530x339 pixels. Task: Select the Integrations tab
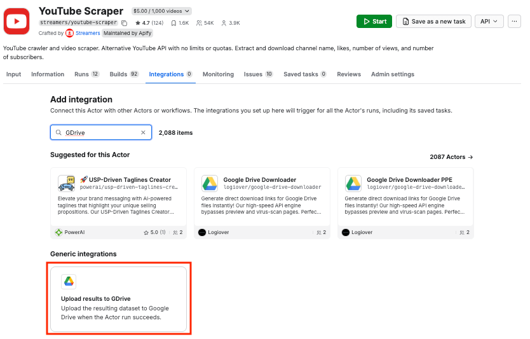(171, 74)
